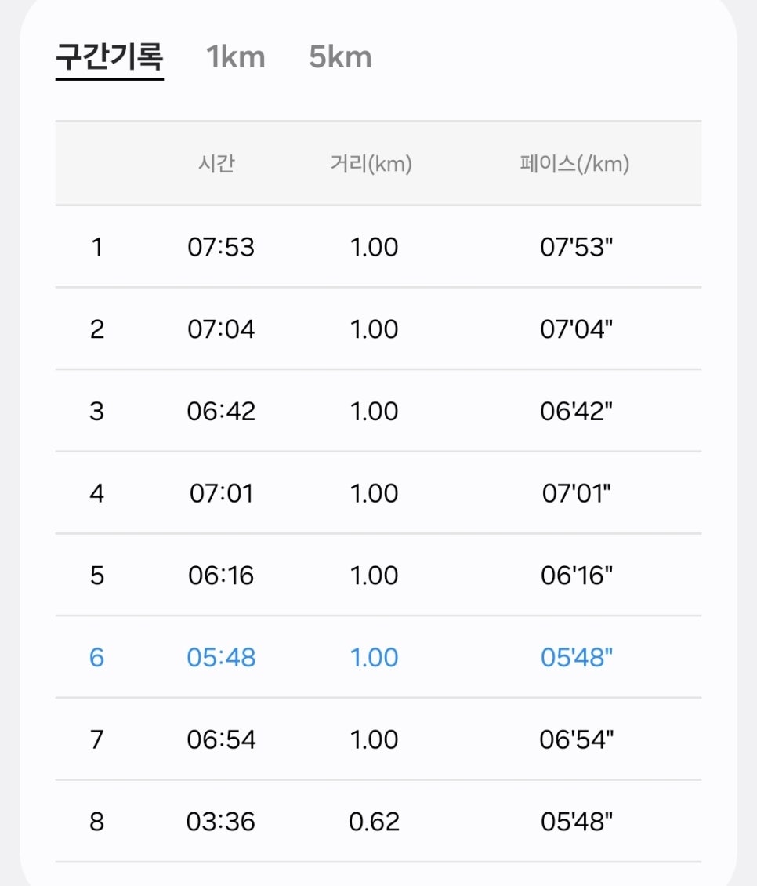
Task: Click lap 8 time 03:36
Action: coord(221,822)
